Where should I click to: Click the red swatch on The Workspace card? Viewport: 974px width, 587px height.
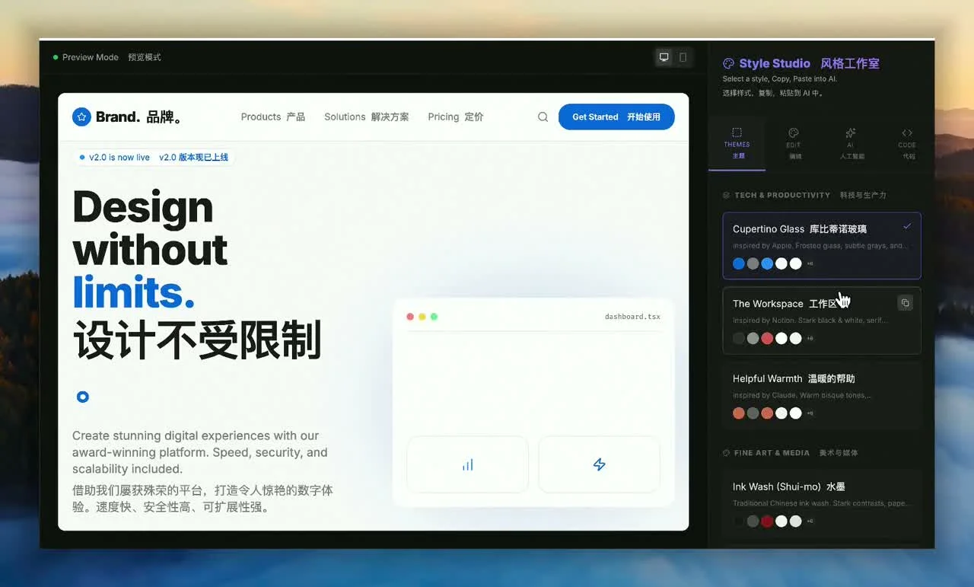pyautogui.click(x=767, y=338)
